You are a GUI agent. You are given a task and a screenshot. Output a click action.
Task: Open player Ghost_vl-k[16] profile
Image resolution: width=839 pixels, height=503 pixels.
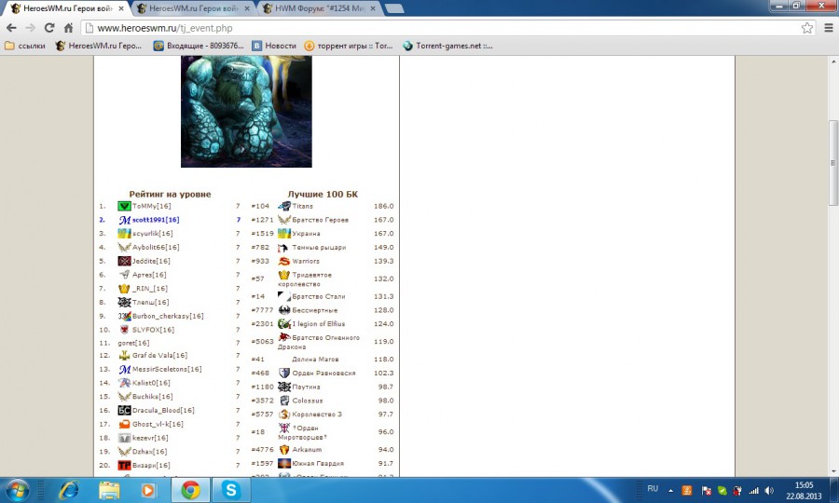(x=158, y=425)
